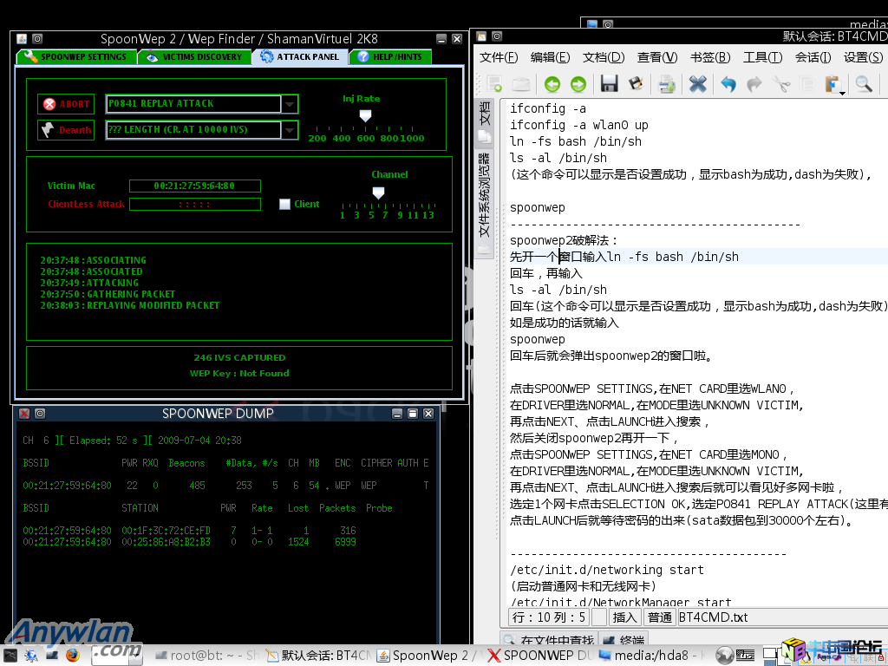Click the blue X close-document icon
888x666 pixels.
[x=697, y=84]
